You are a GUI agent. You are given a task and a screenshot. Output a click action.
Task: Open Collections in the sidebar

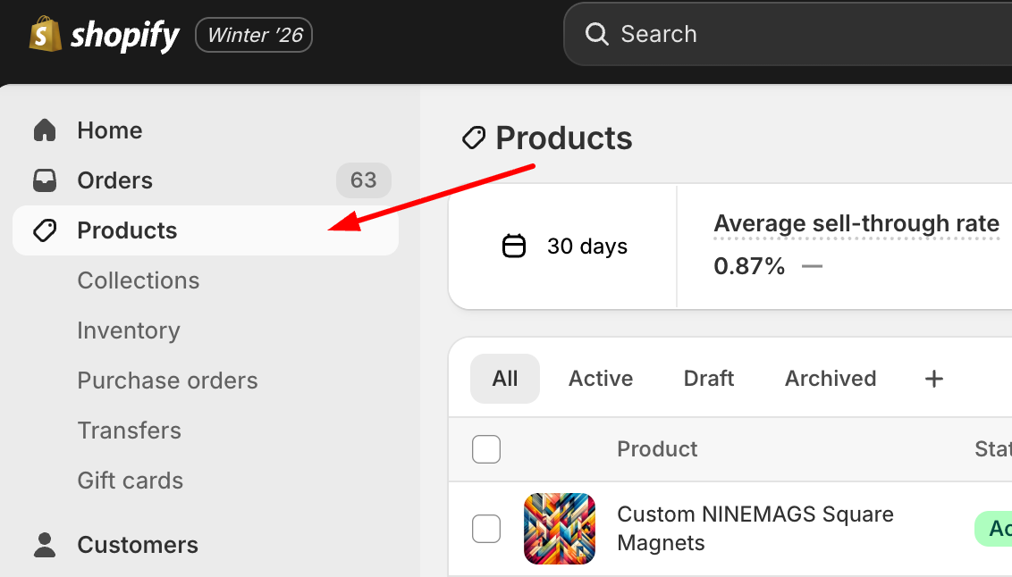point(139,280)
